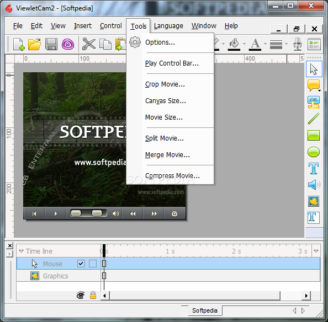
Task: Create a new document with the toolbar icon
Action: coord(19,44)
